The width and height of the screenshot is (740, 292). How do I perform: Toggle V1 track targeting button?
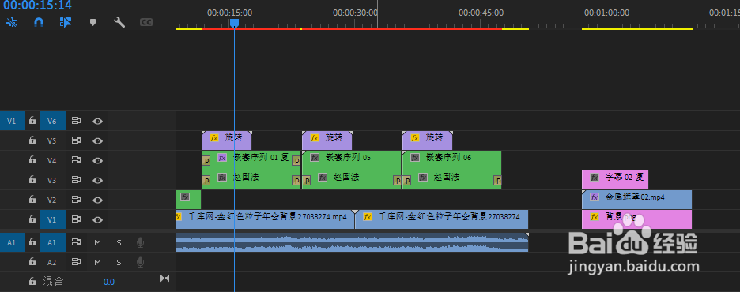(52, 219)
